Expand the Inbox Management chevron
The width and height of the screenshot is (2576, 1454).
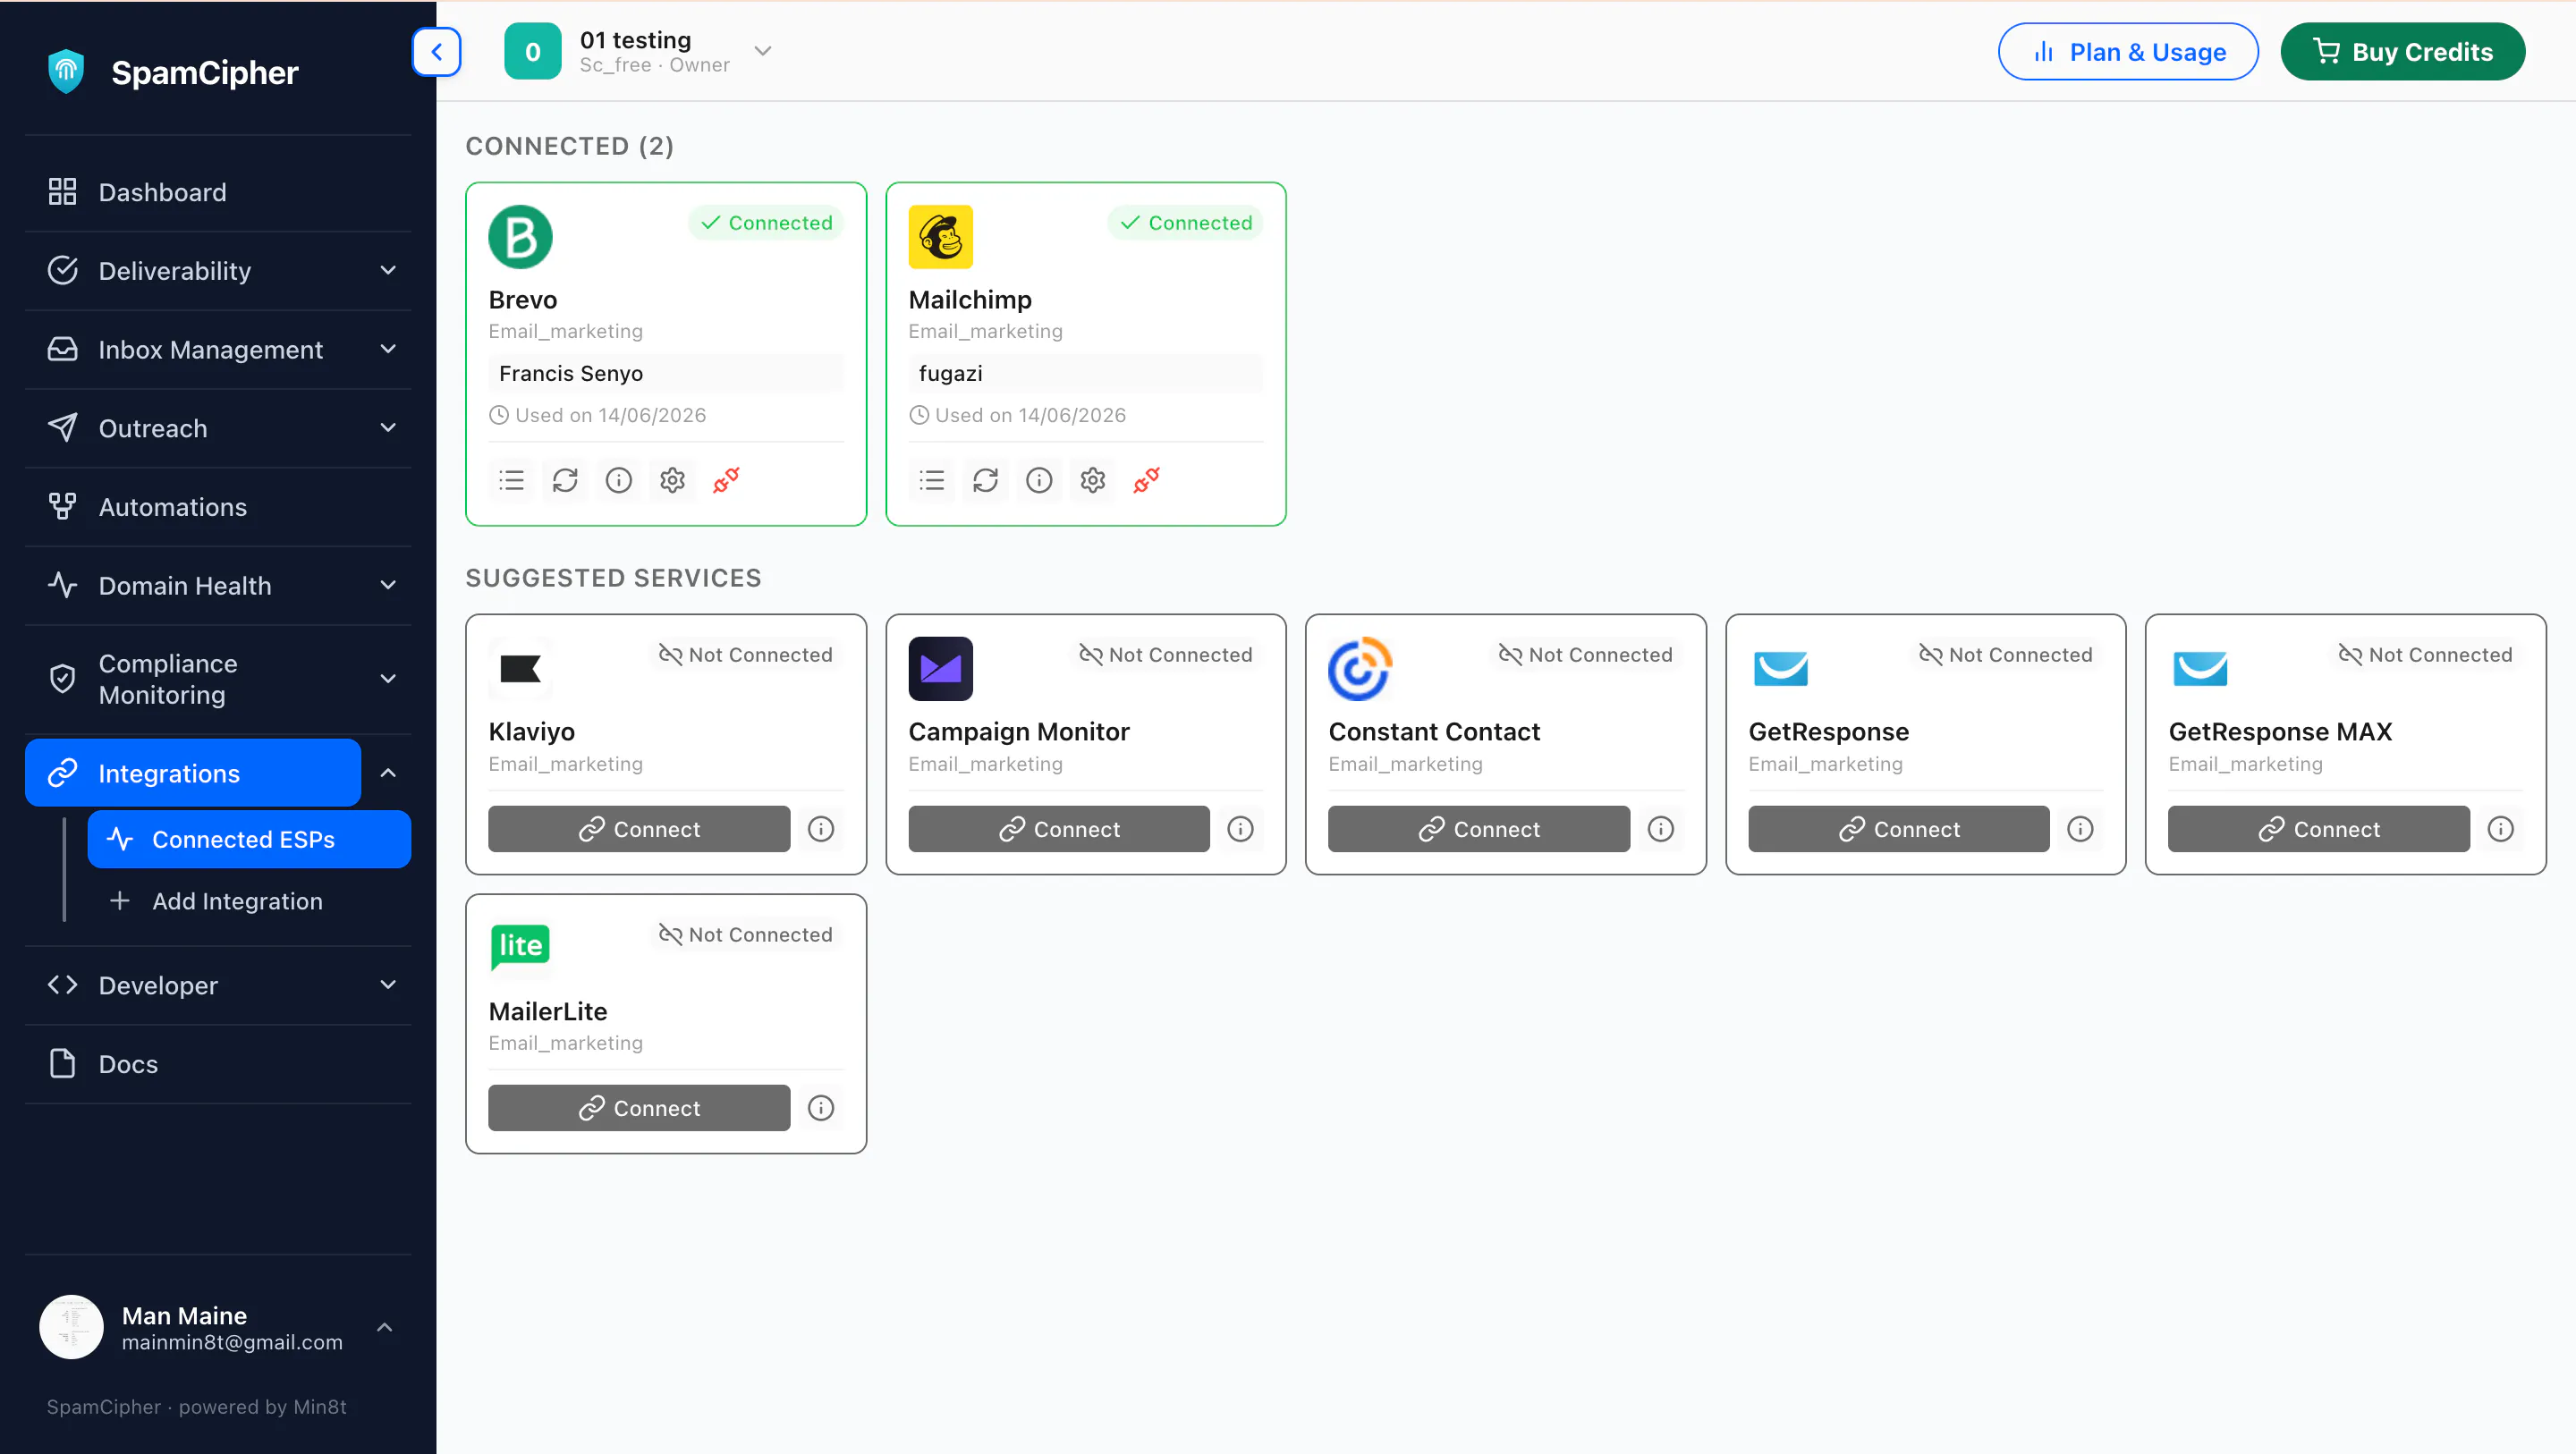click(x=388, y=349)
